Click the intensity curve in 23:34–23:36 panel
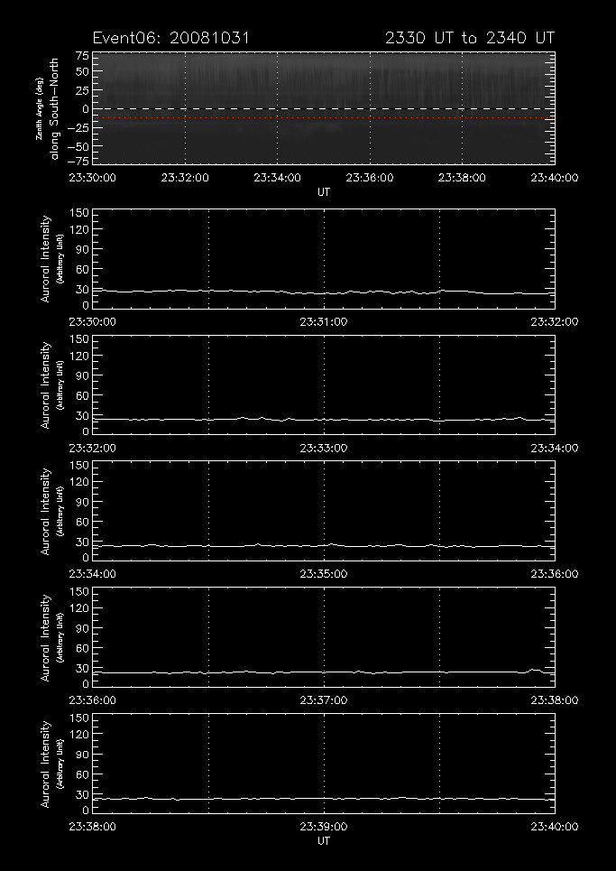 click(x=324, y=545)
